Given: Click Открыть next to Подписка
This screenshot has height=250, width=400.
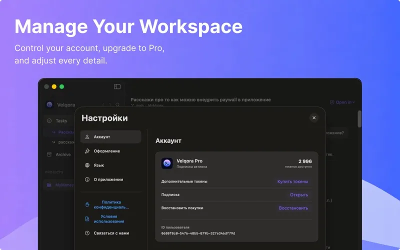Looking at the screenshot, I should [299, 195].
